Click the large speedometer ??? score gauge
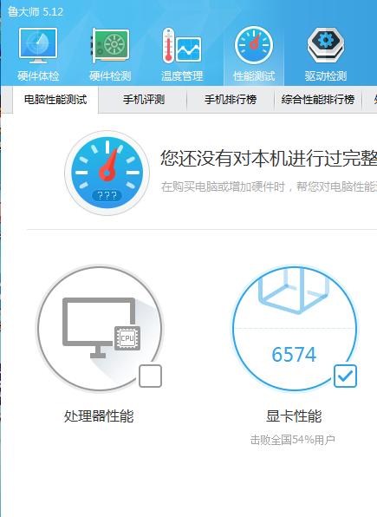Image resolution: width=377 pixels, height=517 pixels. (x=107, y=173)
